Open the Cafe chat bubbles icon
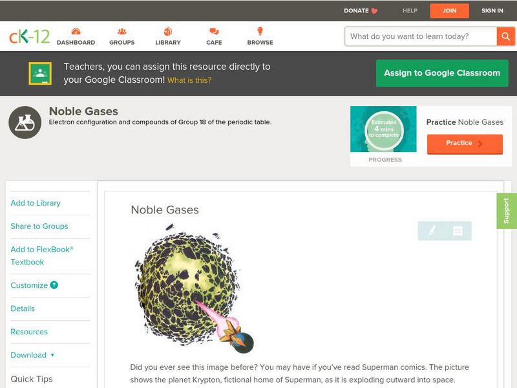The image size is (517, 388). [x=214, y=32]
